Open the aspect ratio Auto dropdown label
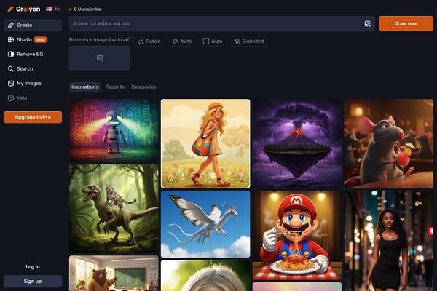Screen dimensions: 437x291 click(x=217, y=41)
